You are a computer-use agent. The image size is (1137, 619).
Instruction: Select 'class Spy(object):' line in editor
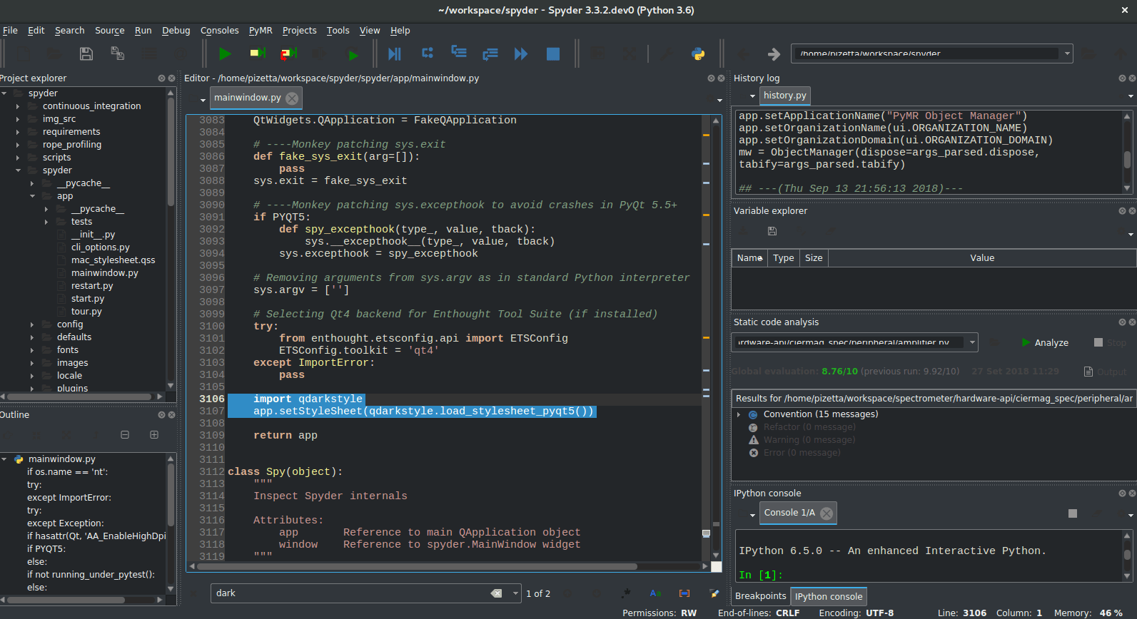(x=285, y=471)
